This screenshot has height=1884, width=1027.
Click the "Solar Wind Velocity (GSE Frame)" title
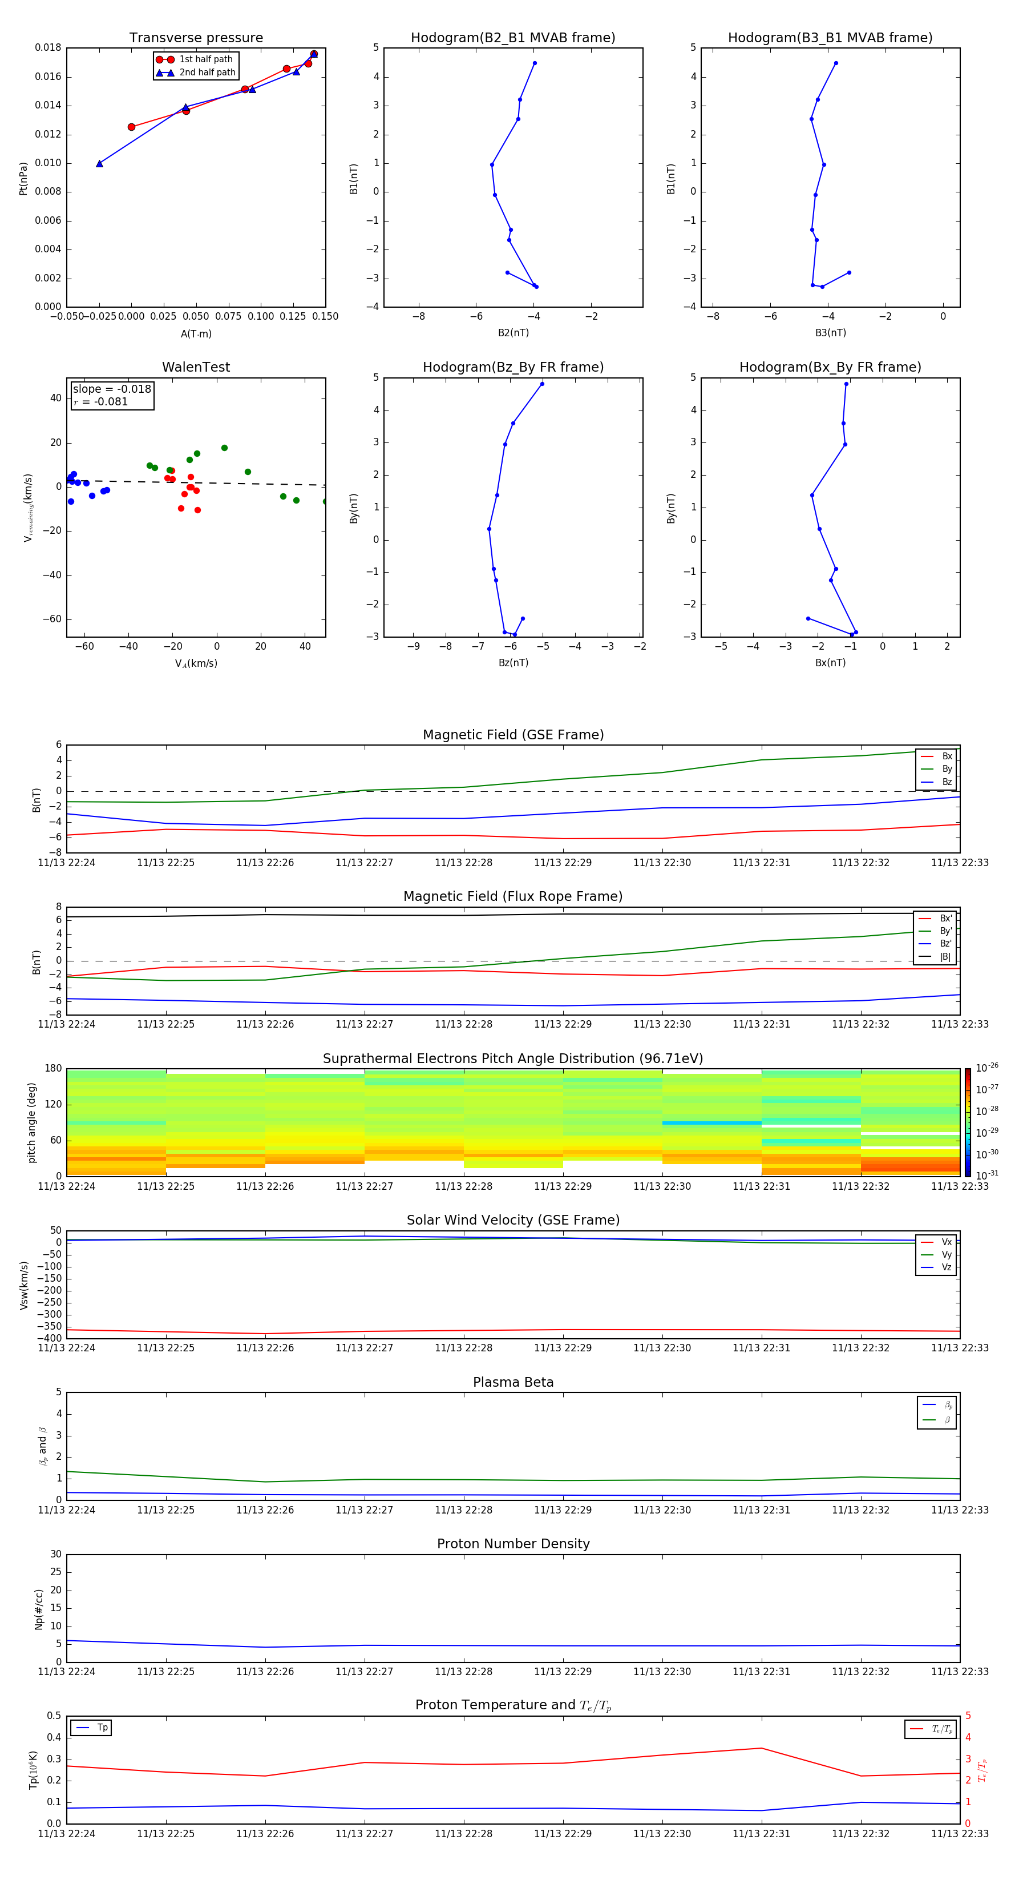pos(513,1221)
